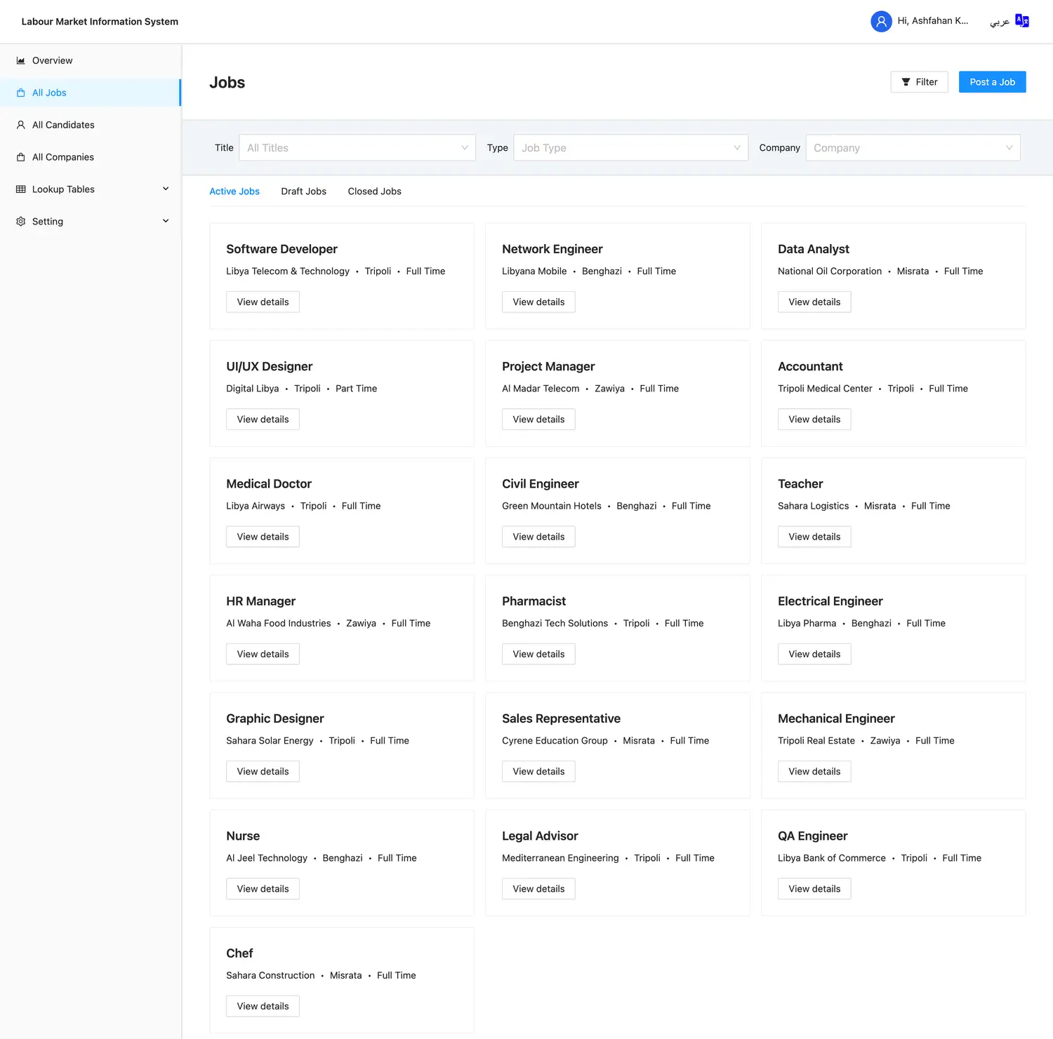The height and width of the screenshot is (1039, 1053).
Task: Select the Lookup Tables grid icon
Action: click(x=20, y=189)
